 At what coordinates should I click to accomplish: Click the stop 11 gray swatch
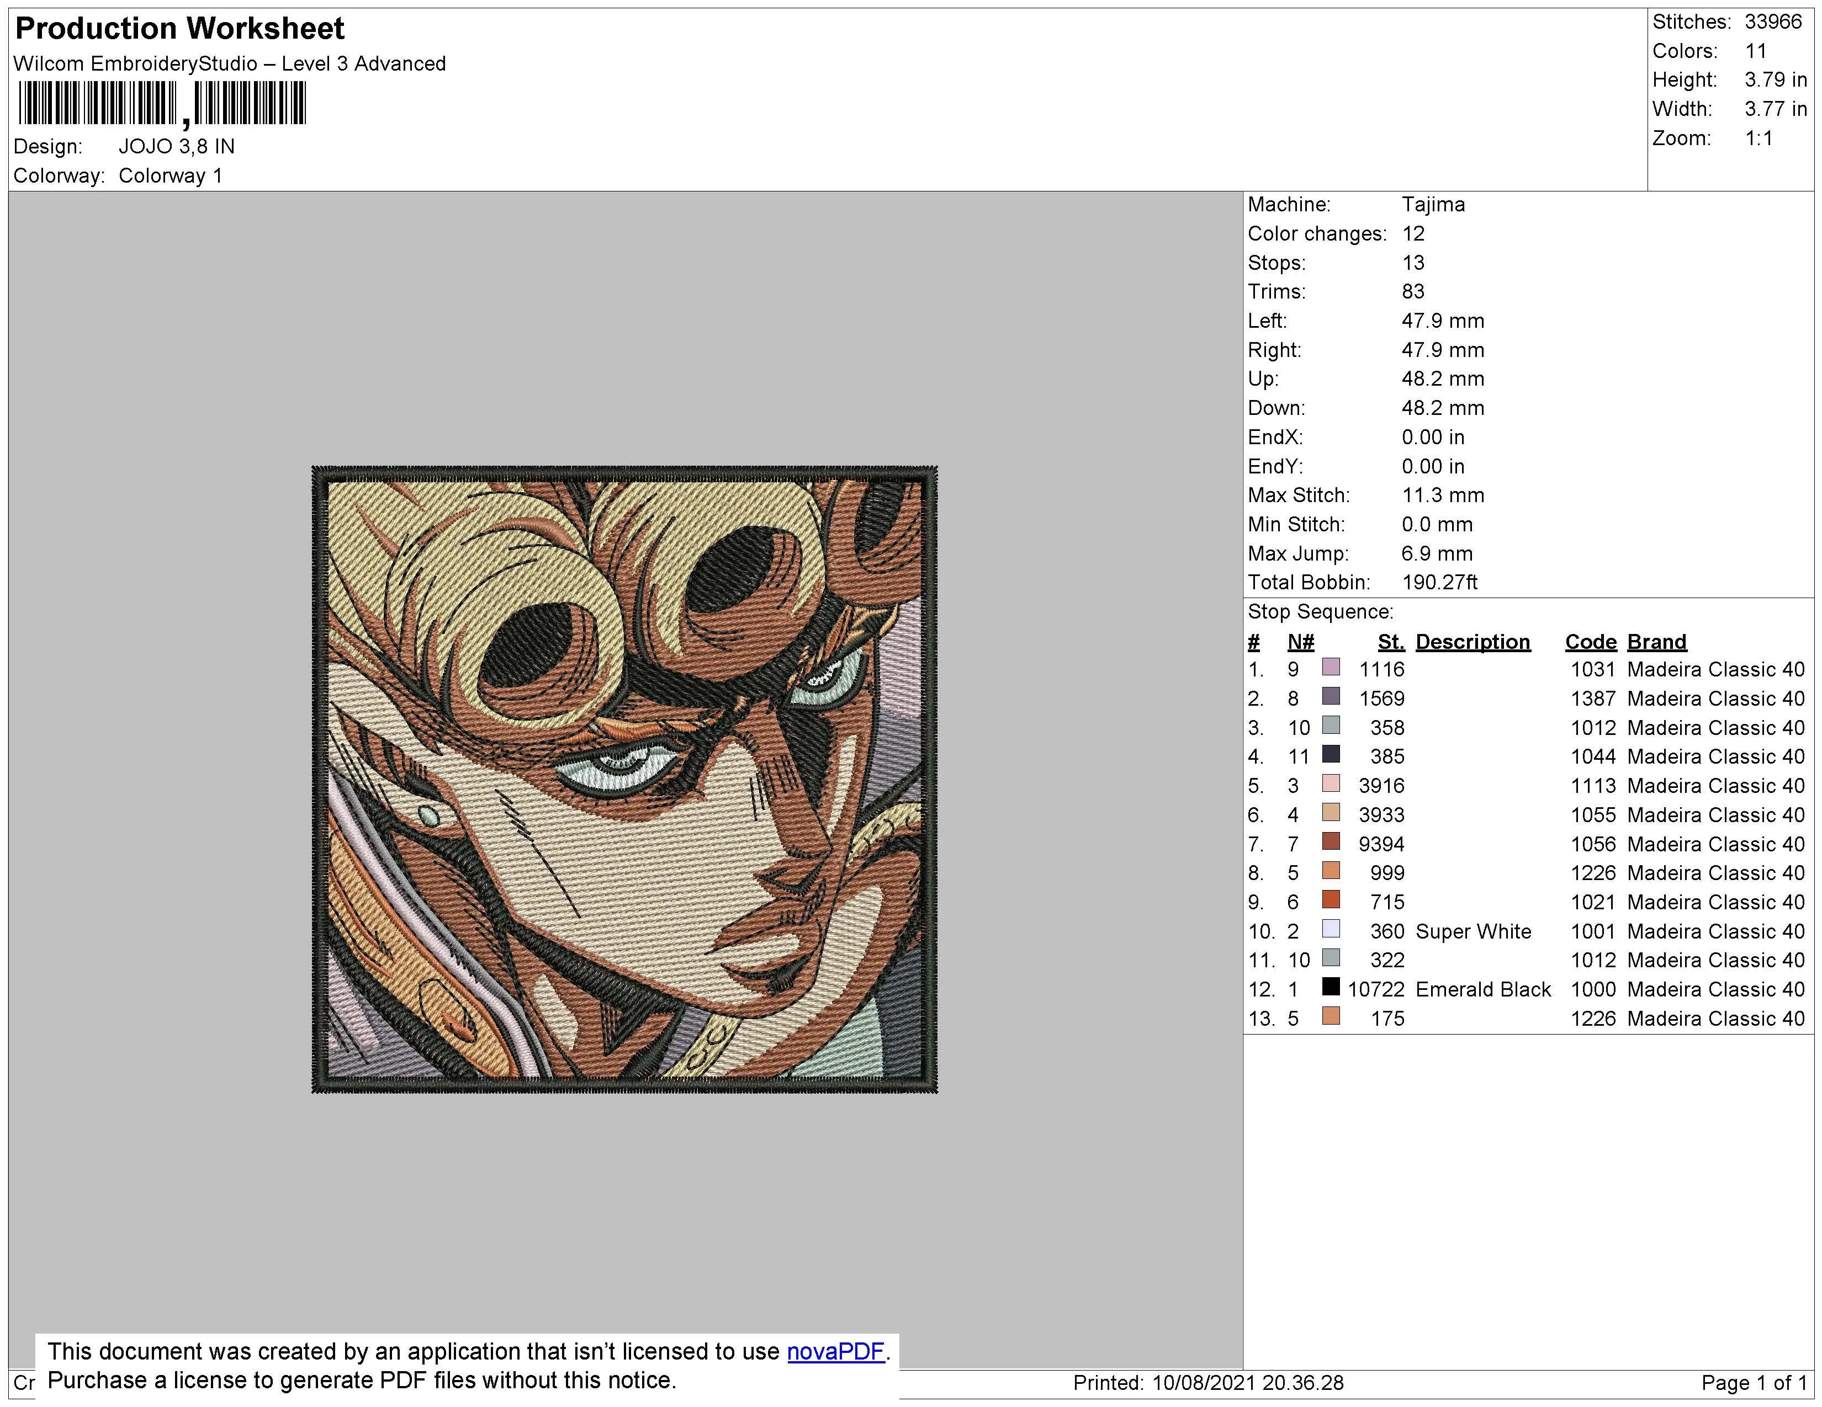(1332, 958)
